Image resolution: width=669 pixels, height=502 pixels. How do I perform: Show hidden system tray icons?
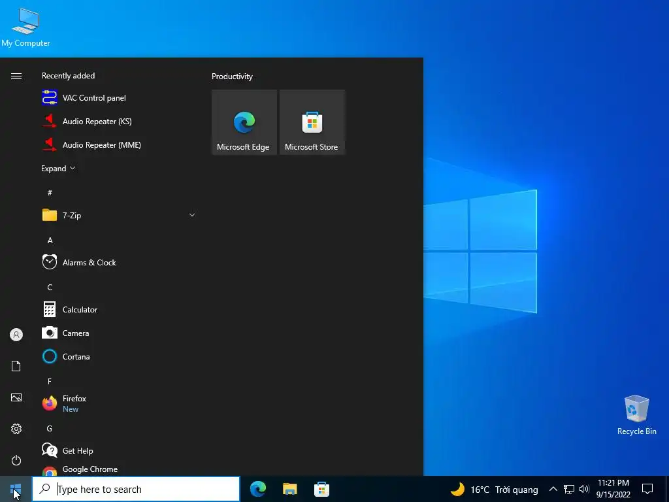coord(553,489)
